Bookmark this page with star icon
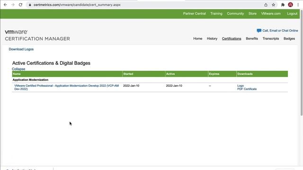 tap(274, 5)
